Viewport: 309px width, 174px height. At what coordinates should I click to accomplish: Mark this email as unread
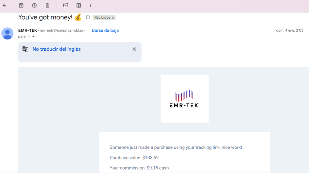[x=65, y=5]
